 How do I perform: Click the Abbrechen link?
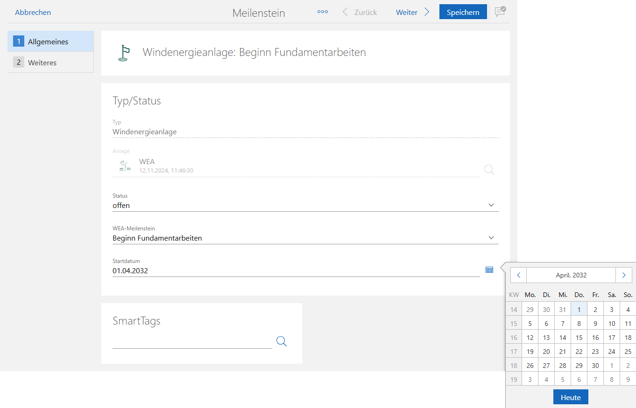tap(33, 13)
